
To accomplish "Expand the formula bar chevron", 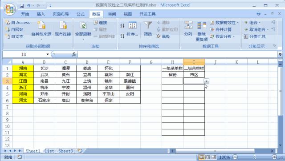I will click(280, 54).
